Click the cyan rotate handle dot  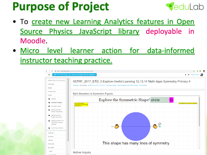pos(160,127)
